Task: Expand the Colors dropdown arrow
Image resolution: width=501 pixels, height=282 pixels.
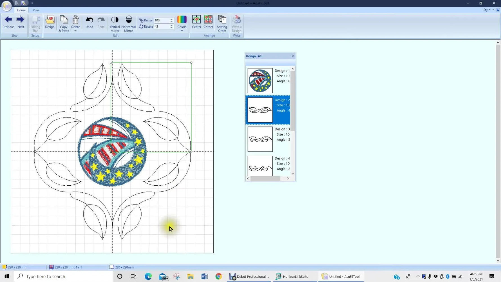Action: tap(182, 31)
